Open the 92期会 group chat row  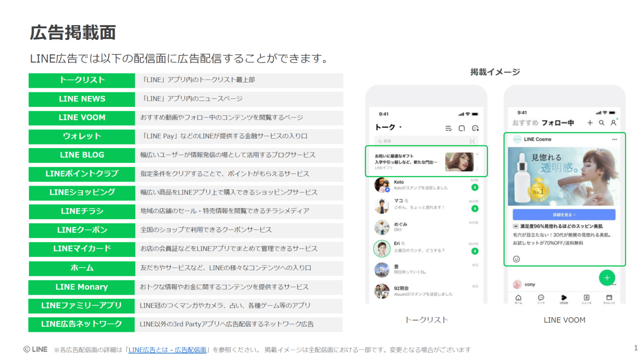coord(426,291)
